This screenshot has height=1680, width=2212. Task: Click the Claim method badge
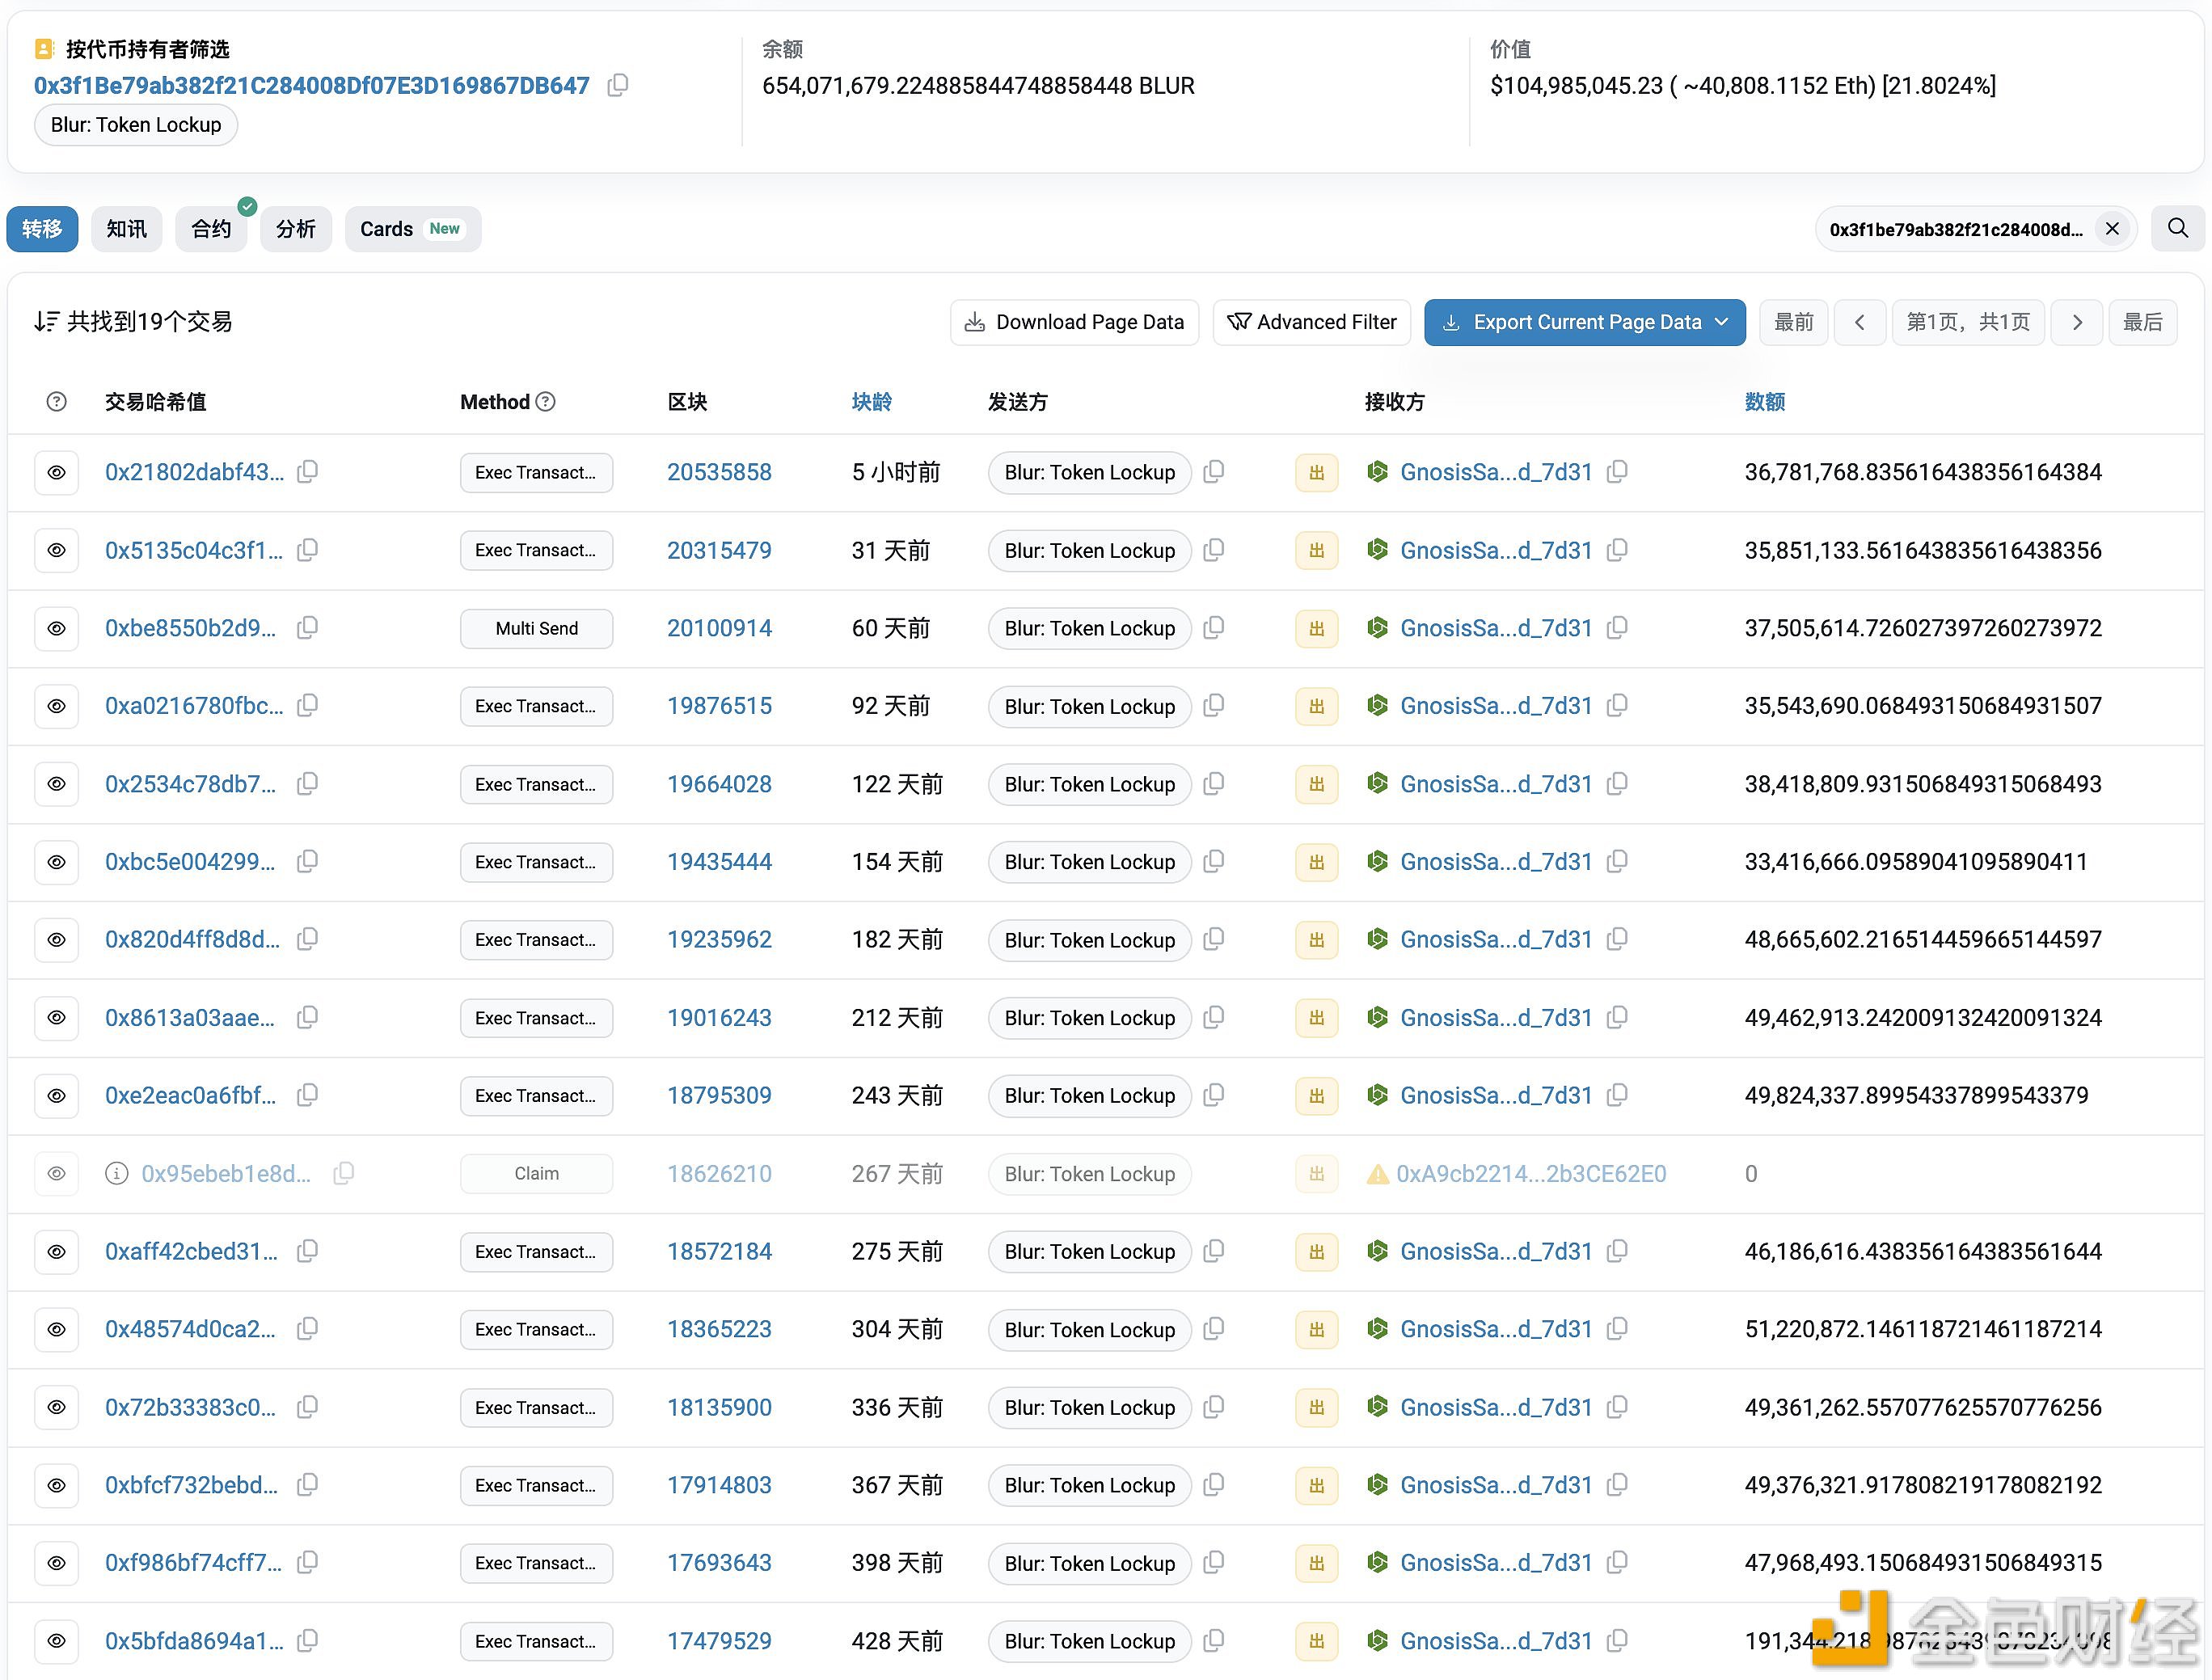537,1174
